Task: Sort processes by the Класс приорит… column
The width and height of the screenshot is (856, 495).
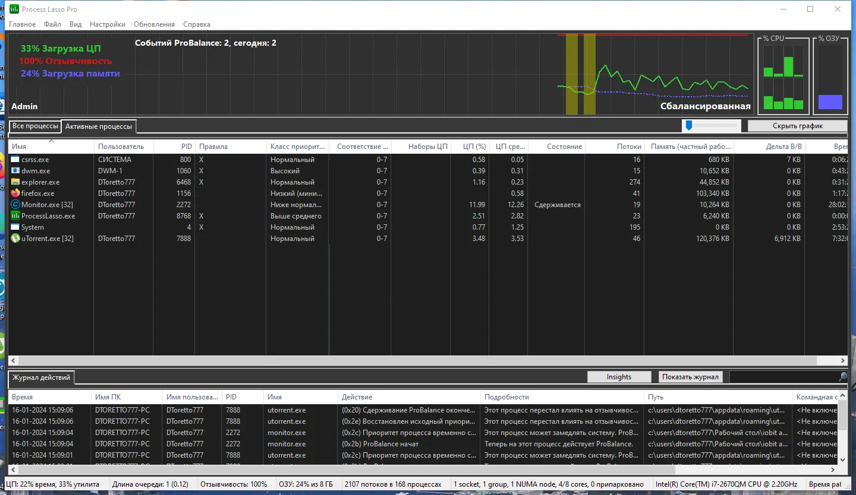Action: coord(298,147)
